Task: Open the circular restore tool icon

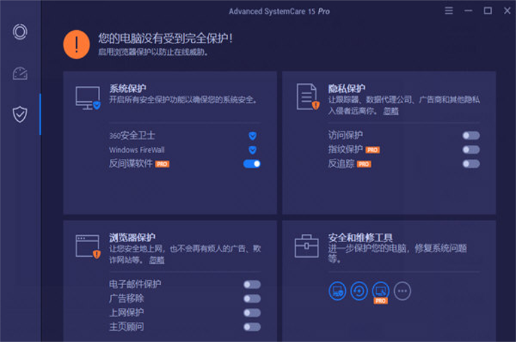Action: (359, 291)
